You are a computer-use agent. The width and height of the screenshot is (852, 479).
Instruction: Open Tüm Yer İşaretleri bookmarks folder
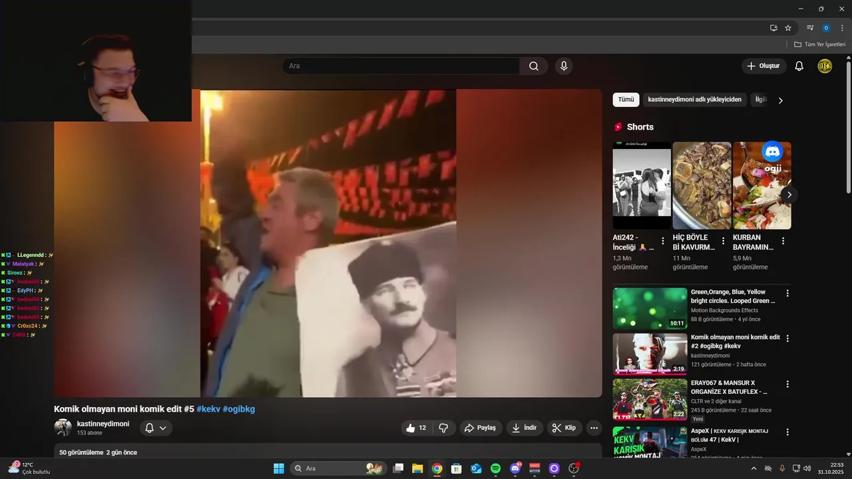pos(819,45)
